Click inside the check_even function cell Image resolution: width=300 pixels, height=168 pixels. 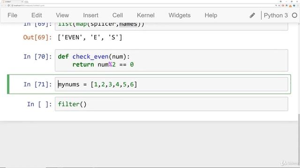tap(171, 60)
